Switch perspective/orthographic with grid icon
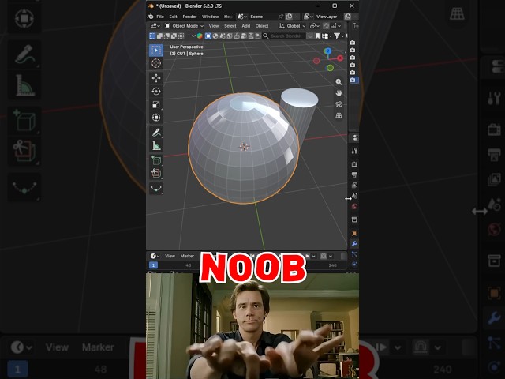Image resolution: width=505 pixels, height=379 pixels. [x=339, y=115]
